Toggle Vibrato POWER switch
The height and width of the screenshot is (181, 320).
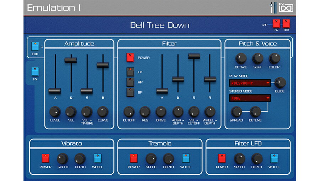[46, 158]
